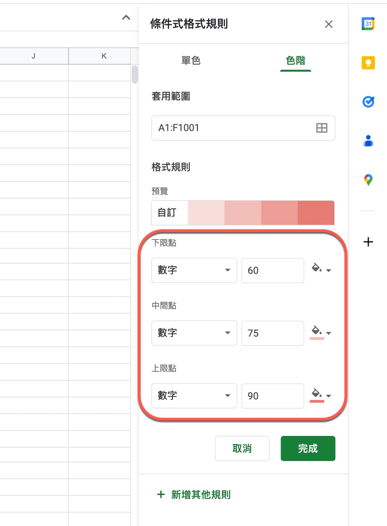Close the conditional format rules panel
Screen dimensions: 387x526
pos(328,24)
